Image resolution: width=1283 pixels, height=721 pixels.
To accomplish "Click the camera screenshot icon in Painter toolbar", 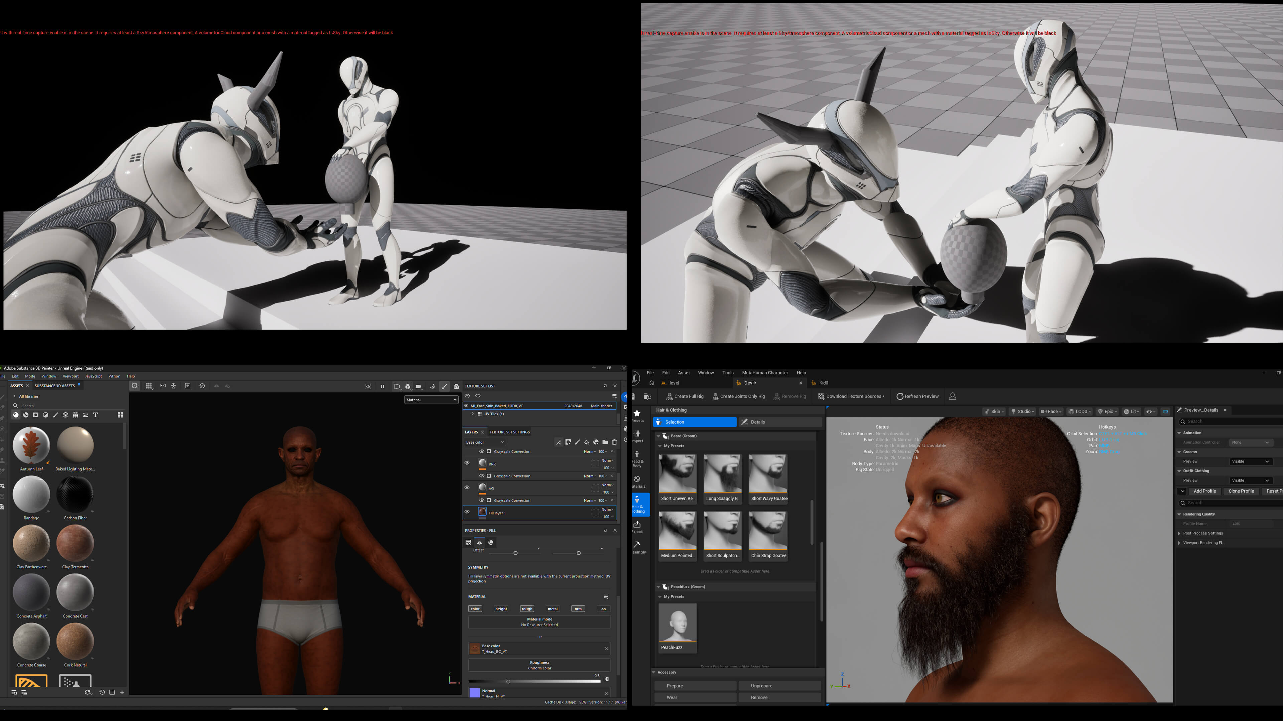I will (456, 386).
